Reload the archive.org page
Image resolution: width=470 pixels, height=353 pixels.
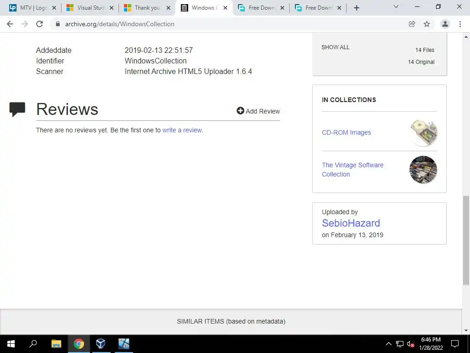pos(39,24)
